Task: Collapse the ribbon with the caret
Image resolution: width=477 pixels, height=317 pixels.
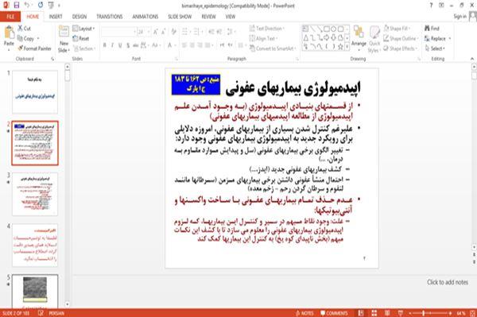Action: (x=472, y=59)
